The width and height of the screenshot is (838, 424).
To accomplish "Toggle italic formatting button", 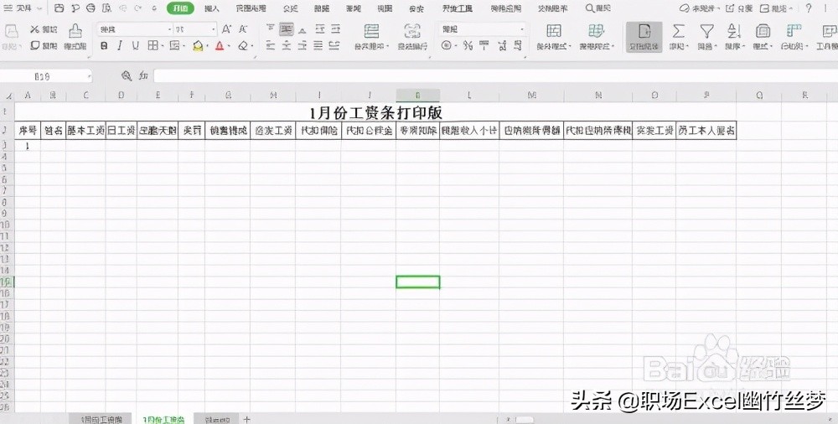I will click(x=118, y=46).
